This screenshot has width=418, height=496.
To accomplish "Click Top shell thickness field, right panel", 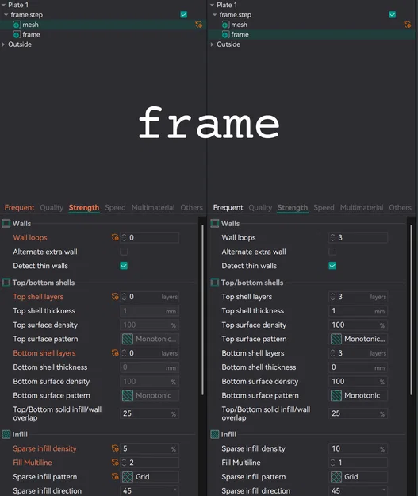I will click(359, 311).
